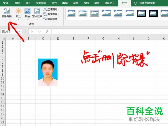Select column E header
The image size is (168, 126).
tap(73, 39)
